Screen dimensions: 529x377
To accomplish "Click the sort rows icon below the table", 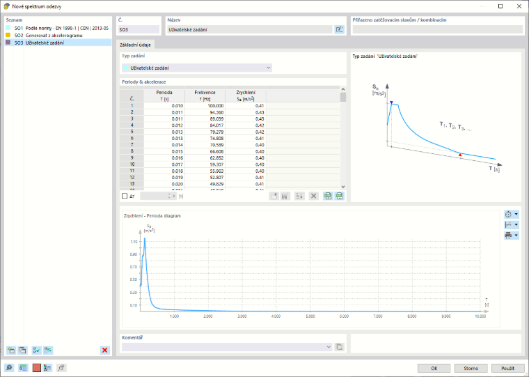I will coord(299,196).
